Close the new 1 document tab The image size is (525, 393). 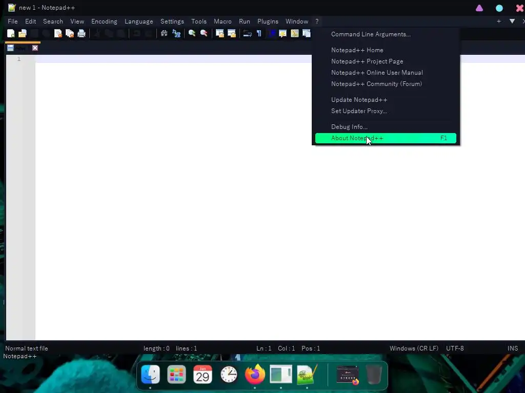point(35,48)
